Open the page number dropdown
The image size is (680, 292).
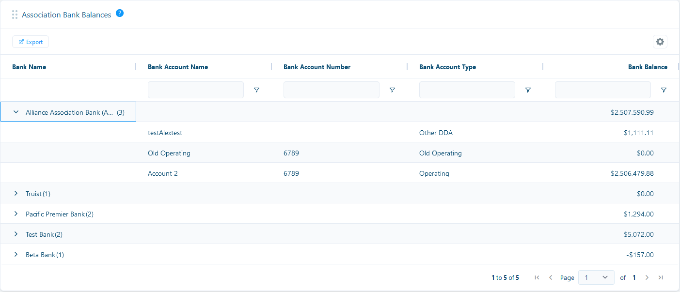[x=596, y=277]
